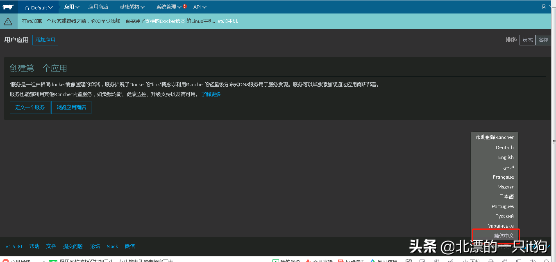Click the 浏览应用商店 button
Viewport: 556px width, 262px height.
click(x=71, y=107)
